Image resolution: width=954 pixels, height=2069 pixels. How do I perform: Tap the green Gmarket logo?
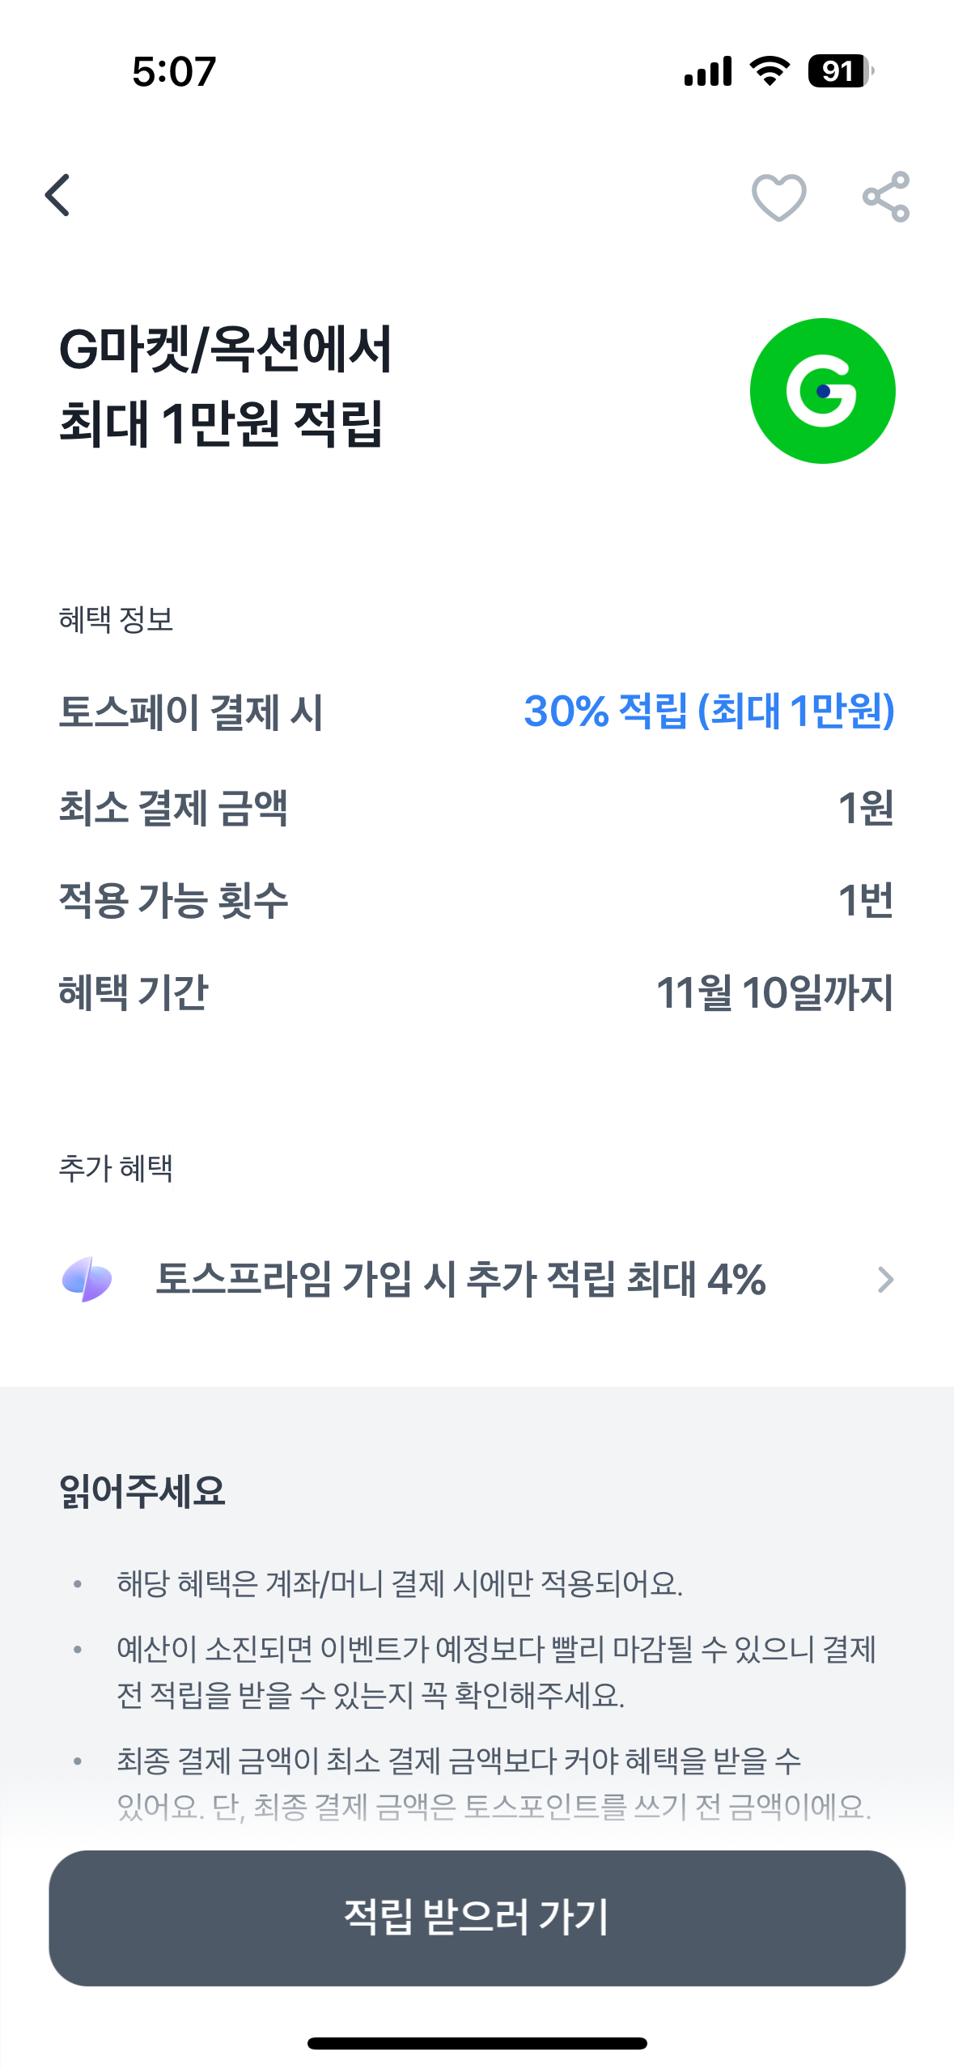(822, 391)
